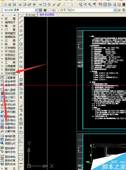The image size is (126, 170).
Task: Switch to the 图形导出原图 tab
Action: pos(47,15)
